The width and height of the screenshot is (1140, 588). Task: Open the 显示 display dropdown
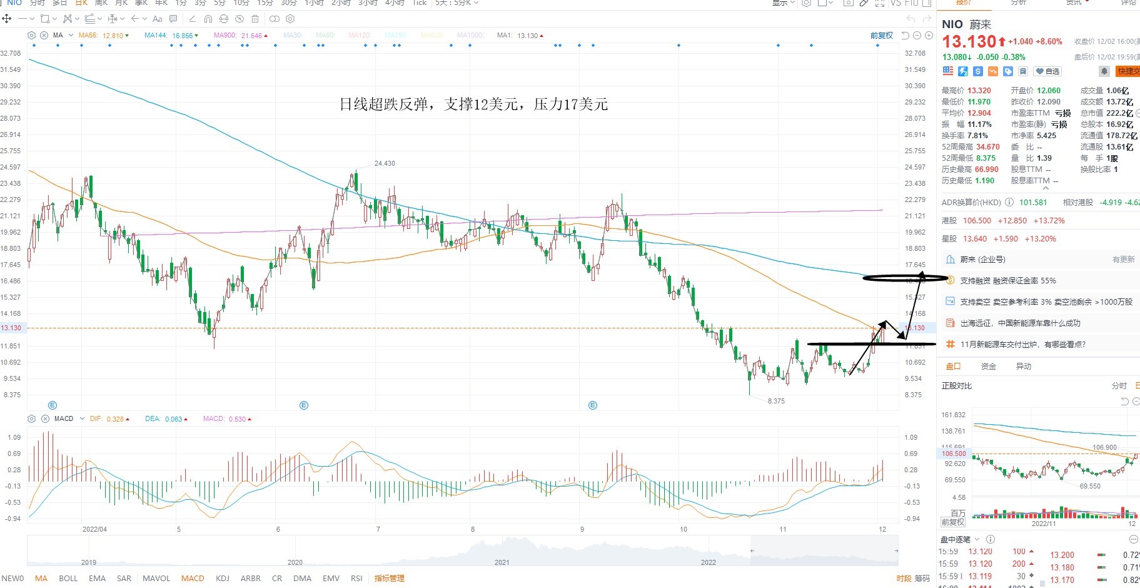784,3
